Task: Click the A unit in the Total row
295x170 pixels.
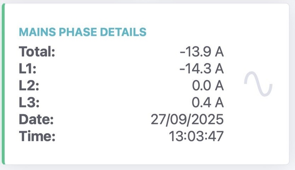Action: pos(219,52)
